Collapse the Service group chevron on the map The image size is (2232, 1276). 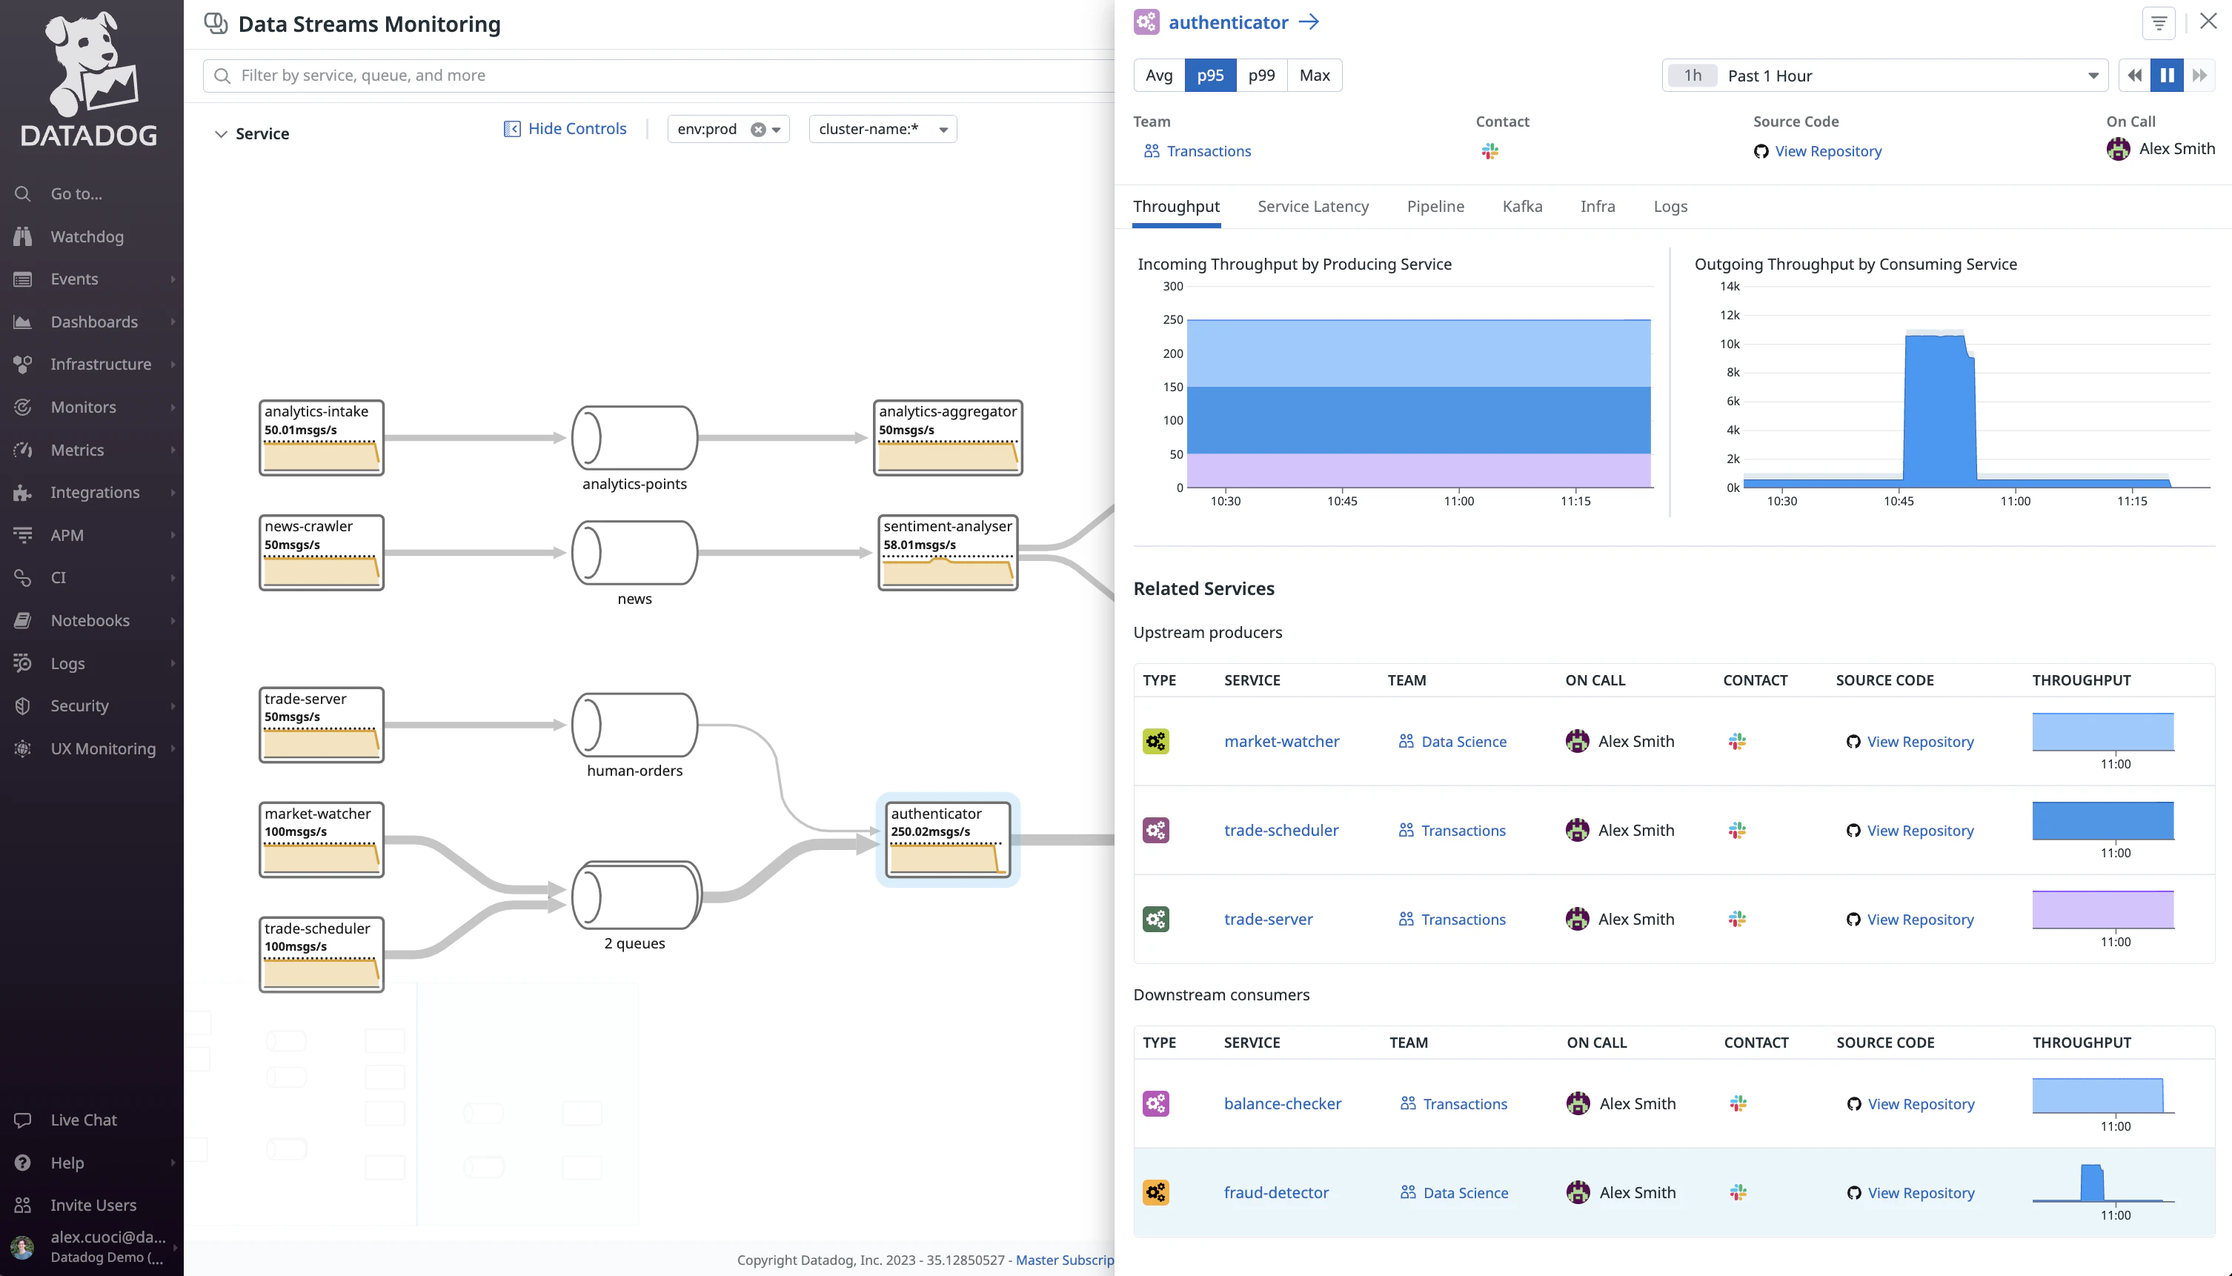point(222,133)
